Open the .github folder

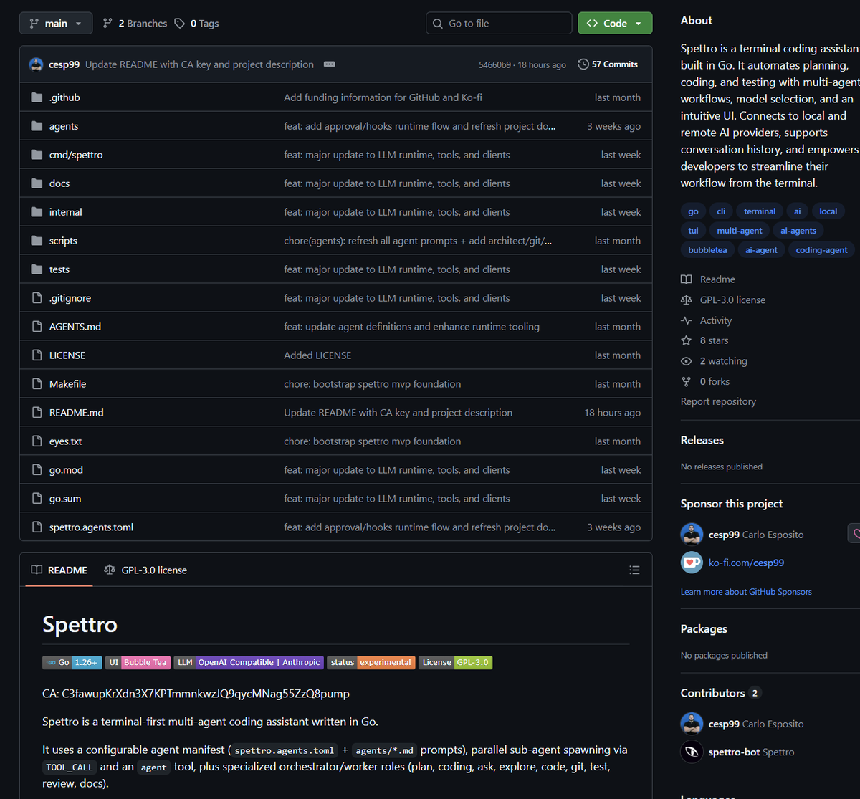coord(64,97)
